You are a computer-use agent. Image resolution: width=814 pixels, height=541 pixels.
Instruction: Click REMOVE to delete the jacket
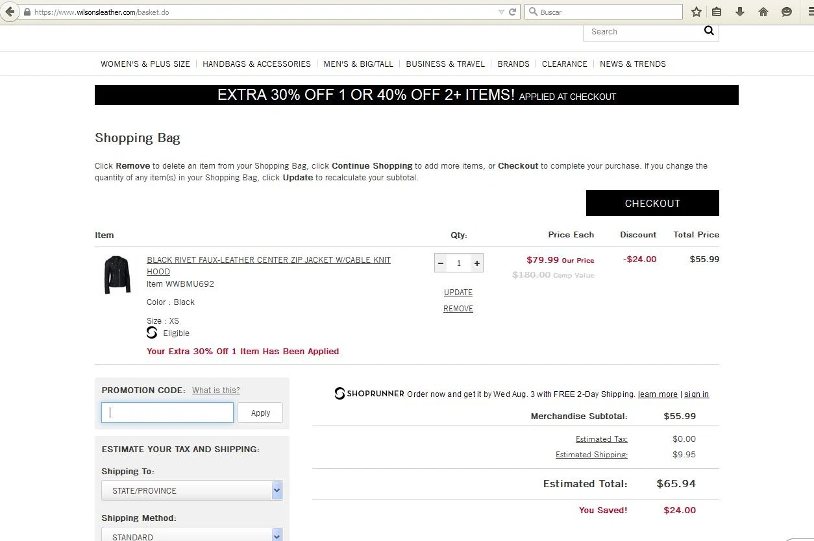458,309
